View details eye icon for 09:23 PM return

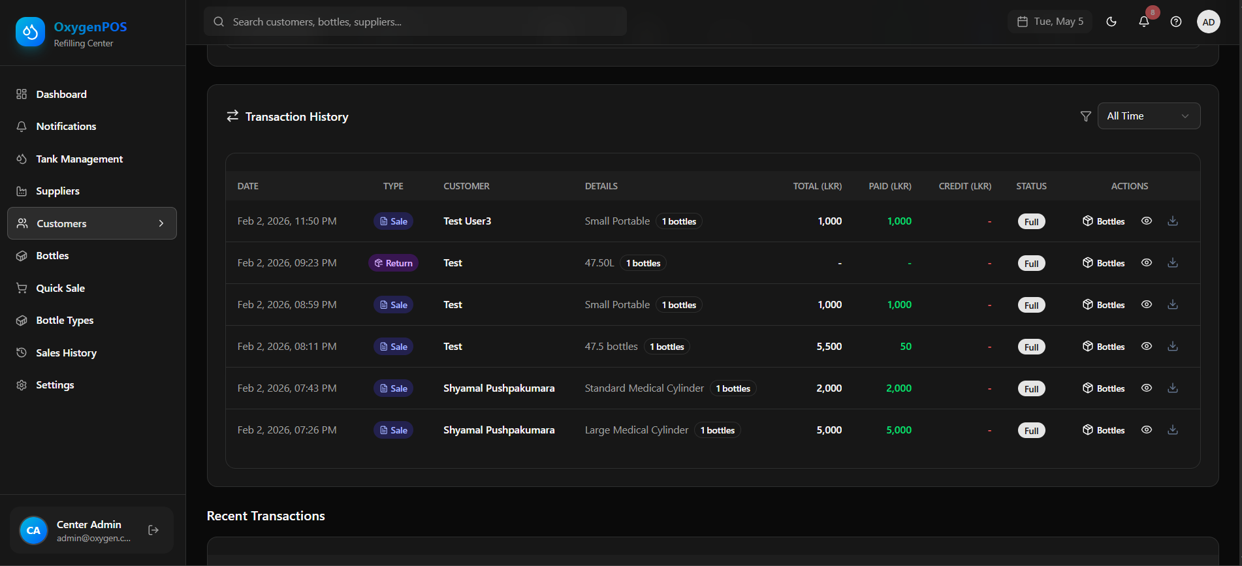tap(1147, 262)
